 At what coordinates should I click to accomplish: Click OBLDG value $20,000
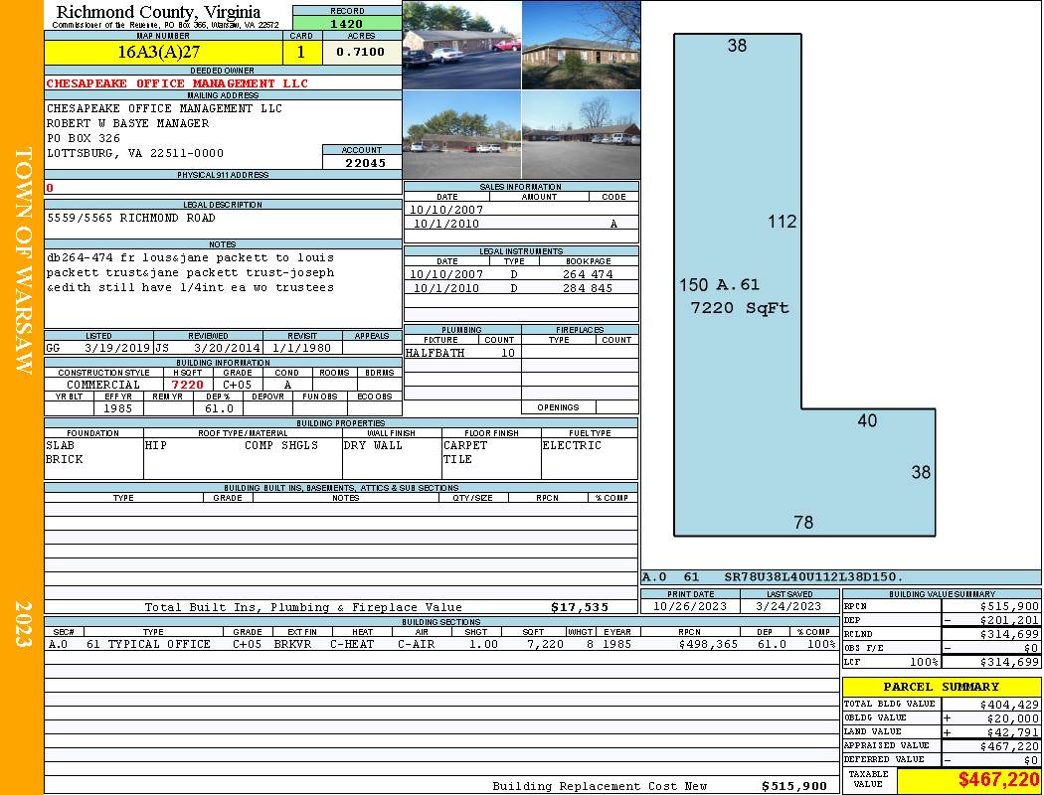click(x=1013, y=718)
